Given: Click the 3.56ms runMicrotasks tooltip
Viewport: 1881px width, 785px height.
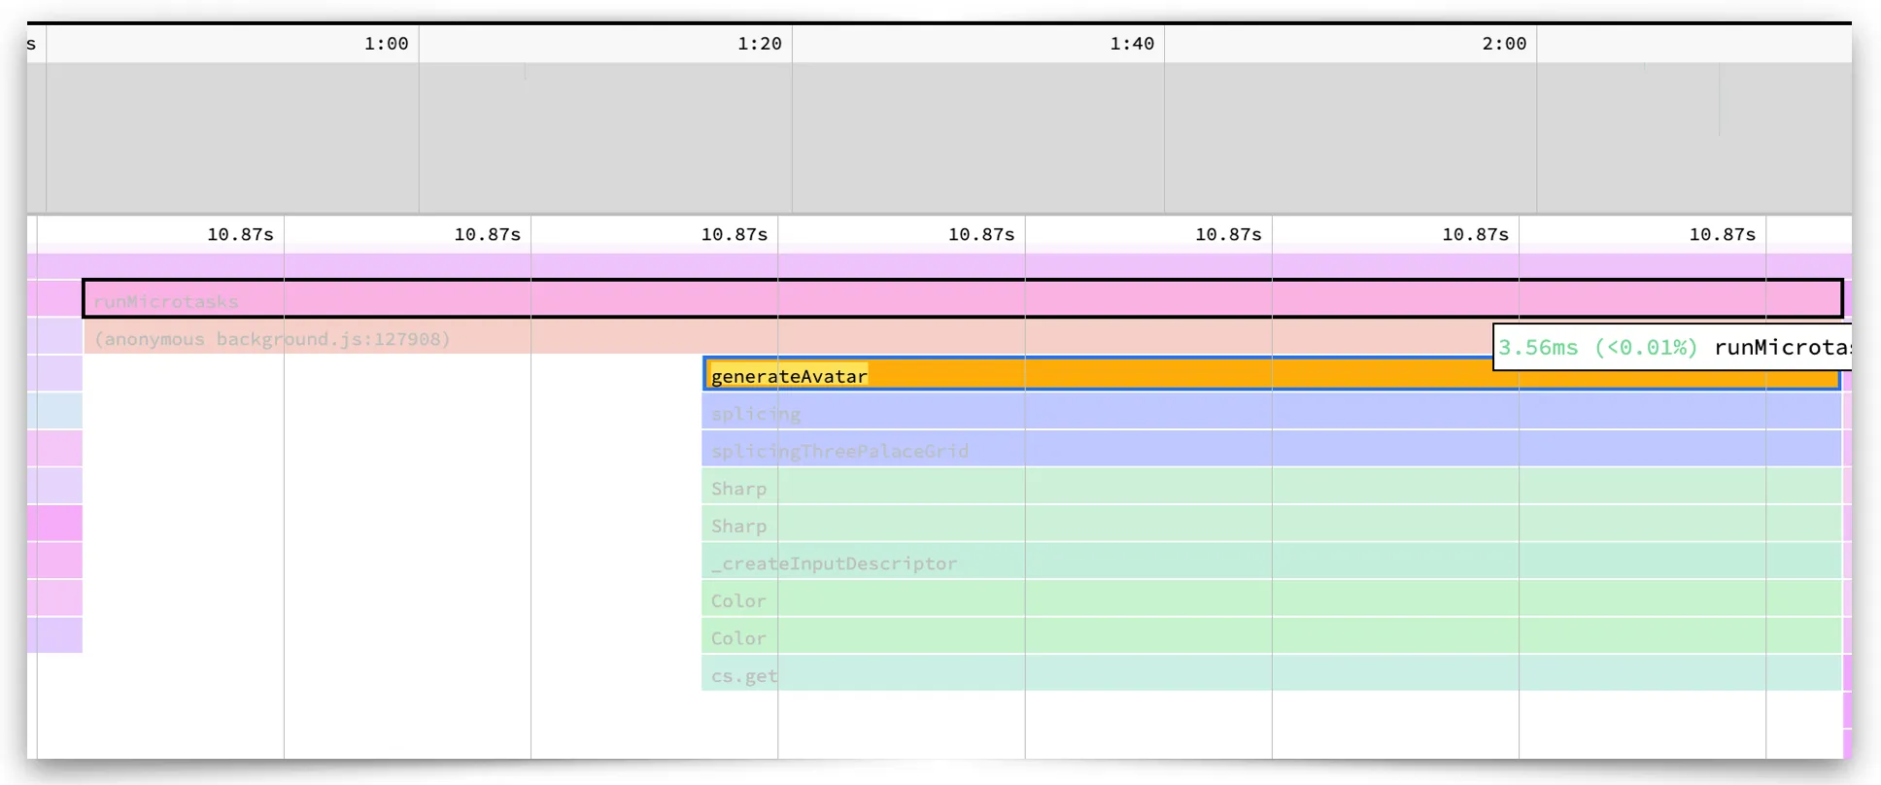Looking at the screenshot, I should [1671, 347].
